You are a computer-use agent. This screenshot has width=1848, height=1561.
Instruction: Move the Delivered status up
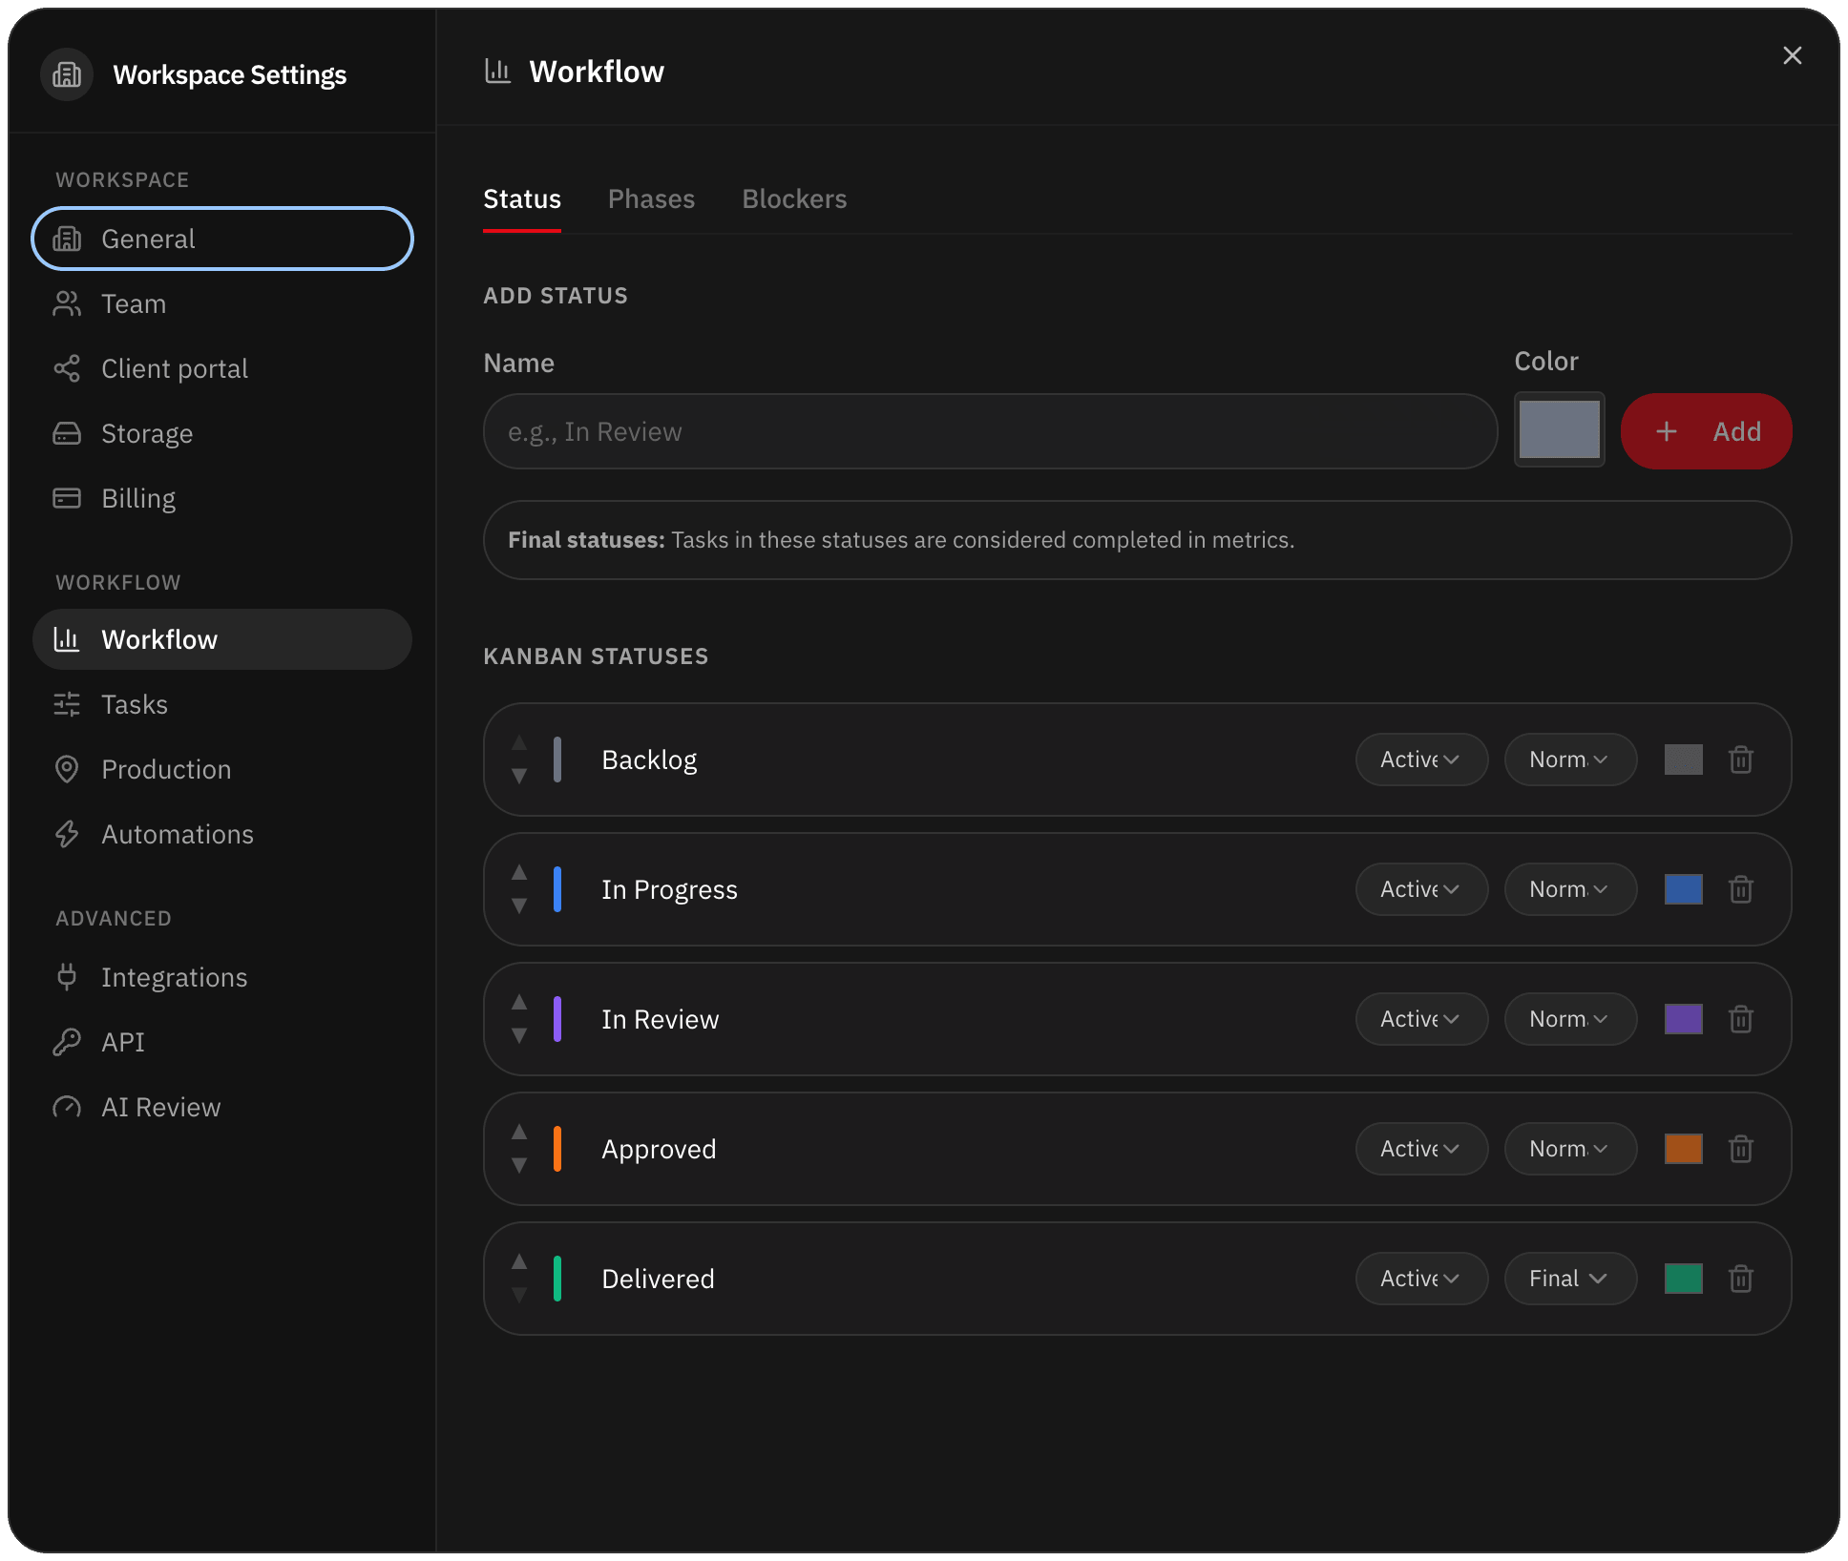click(x=519, y=1261)
